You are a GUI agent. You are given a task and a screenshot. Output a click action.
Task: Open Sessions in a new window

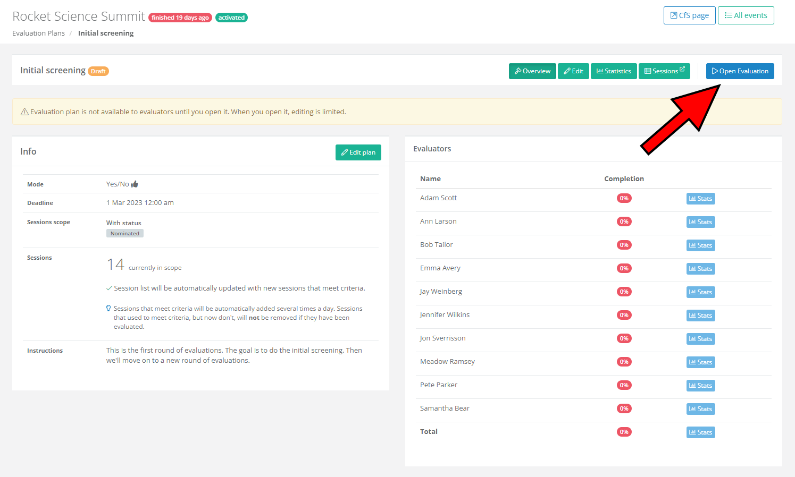point(664,71)
